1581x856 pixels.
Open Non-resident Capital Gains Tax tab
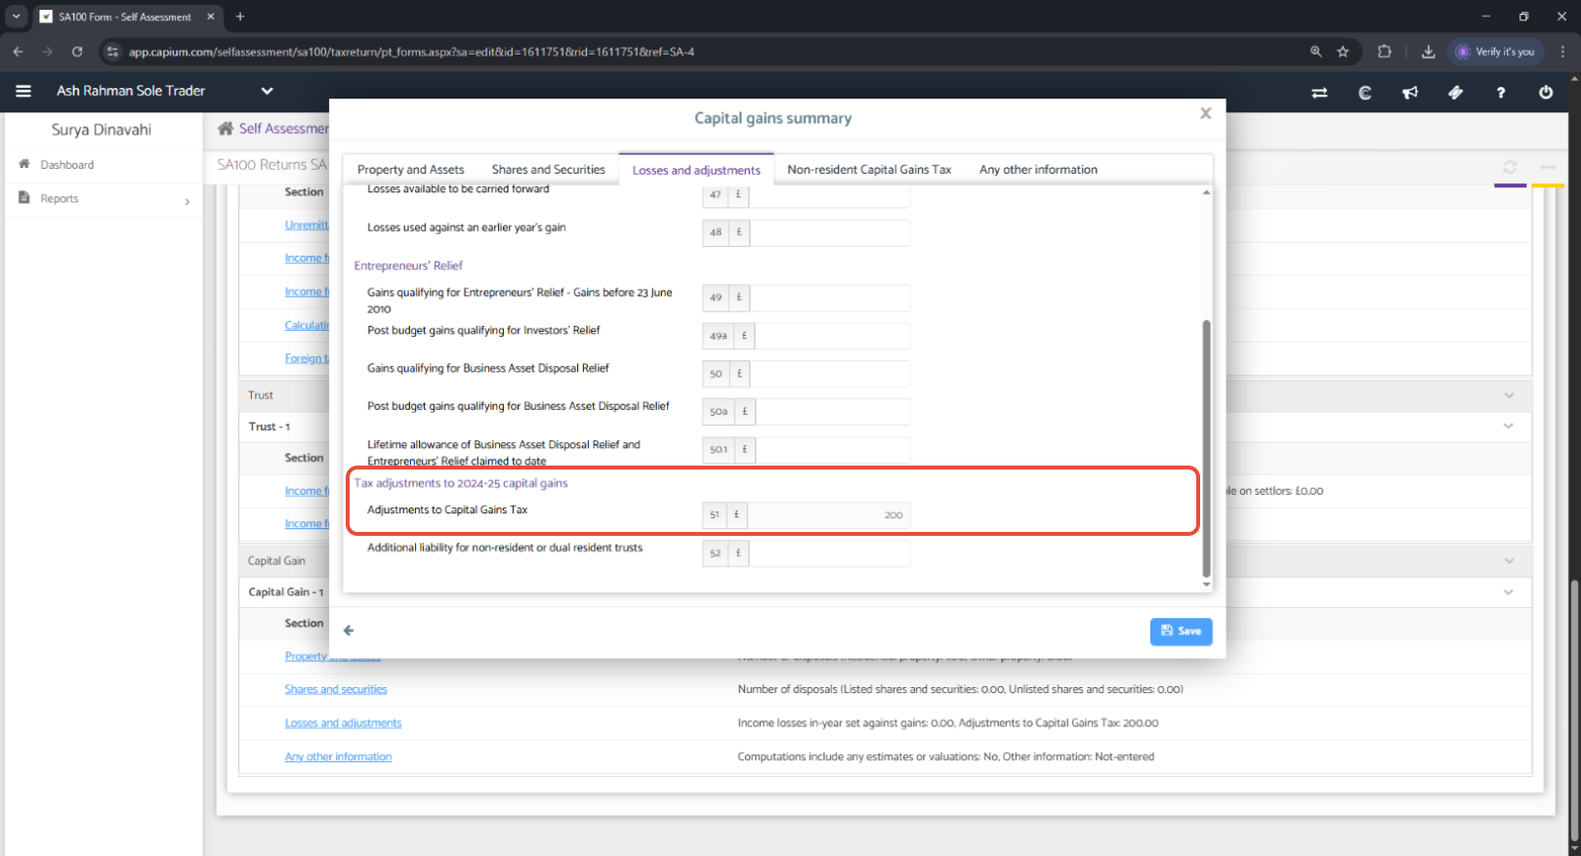click(x=869, y=170)
